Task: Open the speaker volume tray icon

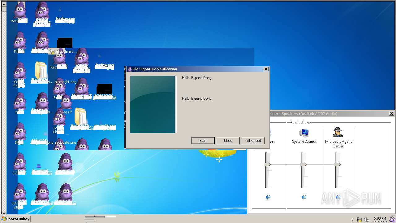Action: click(367, 220)
